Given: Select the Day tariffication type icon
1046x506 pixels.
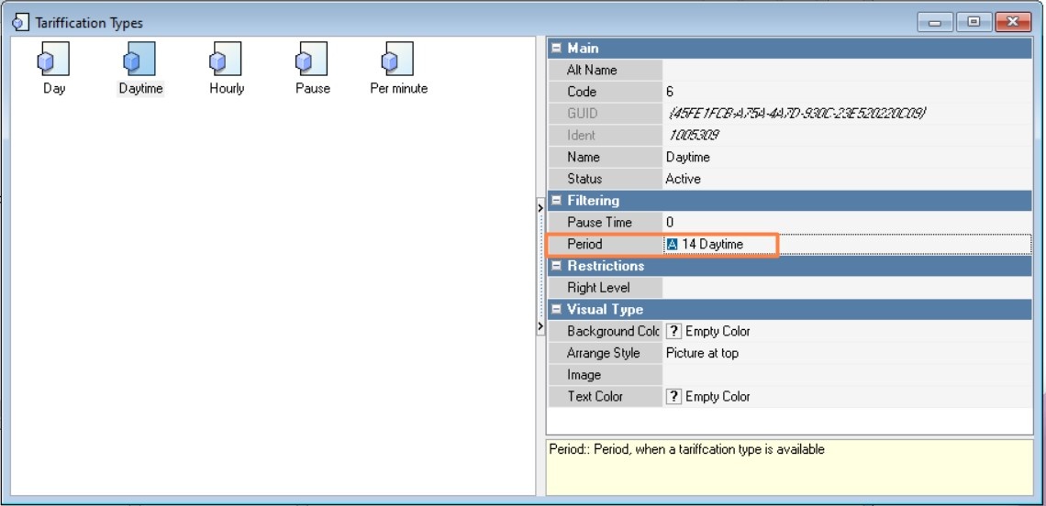Looking at the screenshot, I should [x=53, y=60].
